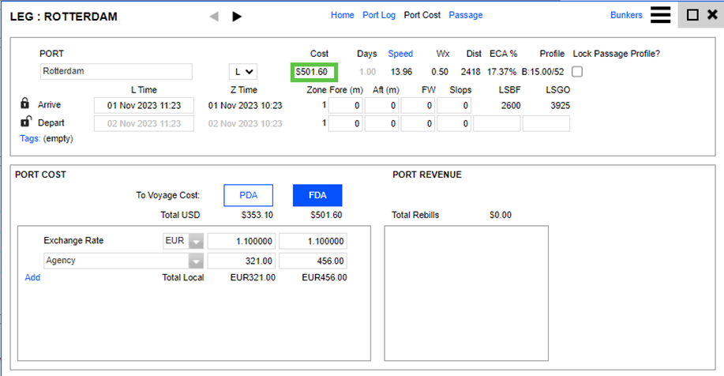Click the next leg right arrow

coord(237,16)
